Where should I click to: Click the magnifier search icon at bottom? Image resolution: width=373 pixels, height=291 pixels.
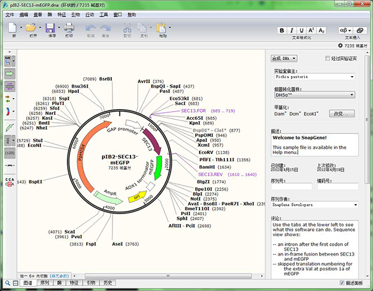click(x=7, y=283)
